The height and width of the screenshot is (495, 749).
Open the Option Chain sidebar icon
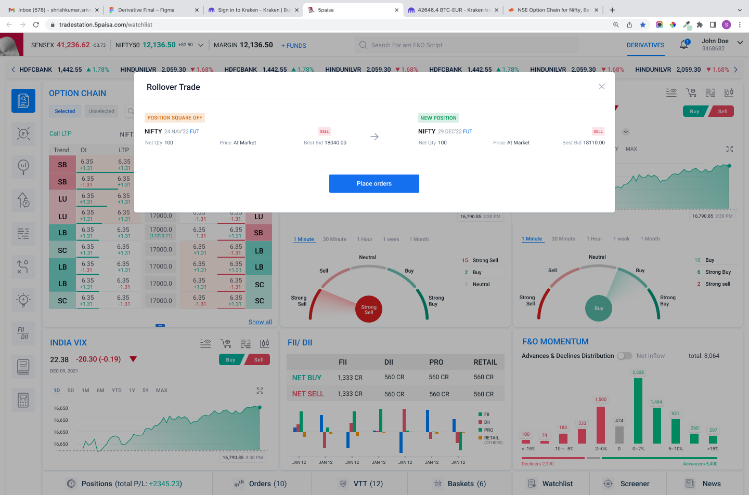[x=23, y=101]
